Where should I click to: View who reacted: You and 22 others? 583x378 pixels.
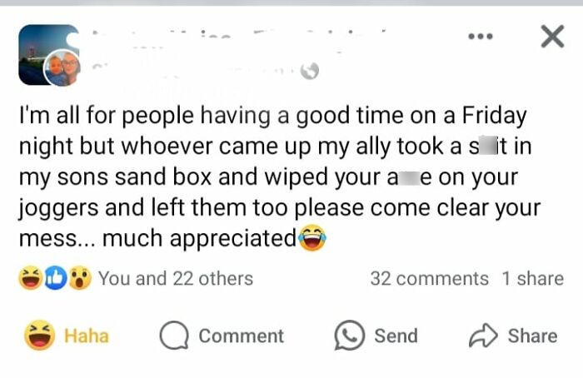(175, 278)
